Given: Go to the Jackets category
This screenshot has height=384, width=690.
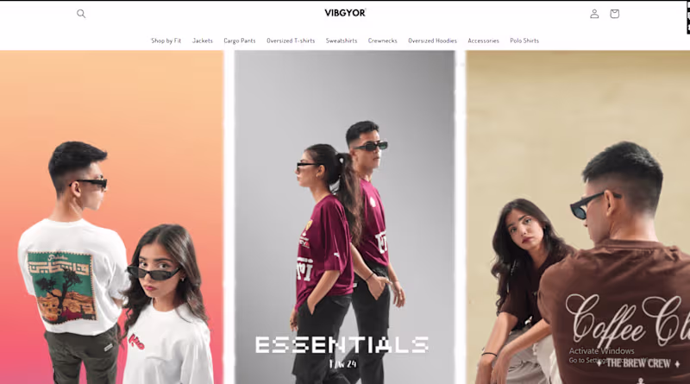Looking at the screenshot, I should coord(203,41).
